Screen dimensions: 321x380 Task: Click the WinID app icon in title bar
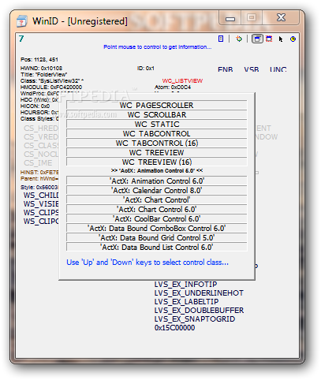pos(22,21)
